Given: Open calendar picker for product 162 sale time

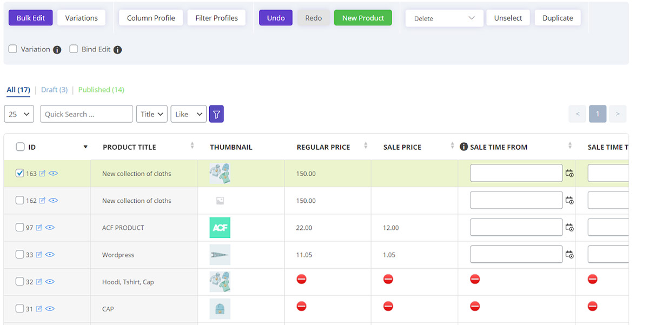Looking at the screenshot, I should pos(569,201).
